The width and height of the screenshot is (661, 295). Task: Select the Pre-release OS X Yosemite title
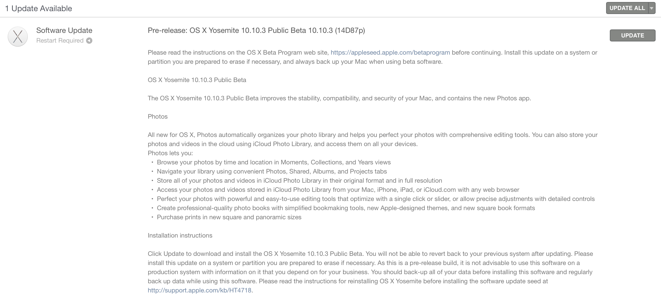(x=256, y=30)
